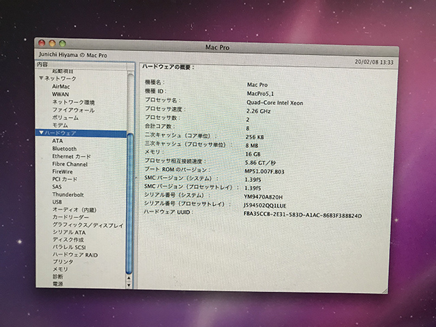Screen dimensions: 436x327
Task: Open グラフィックス／ディスプレイ entry
Action: 88,225
